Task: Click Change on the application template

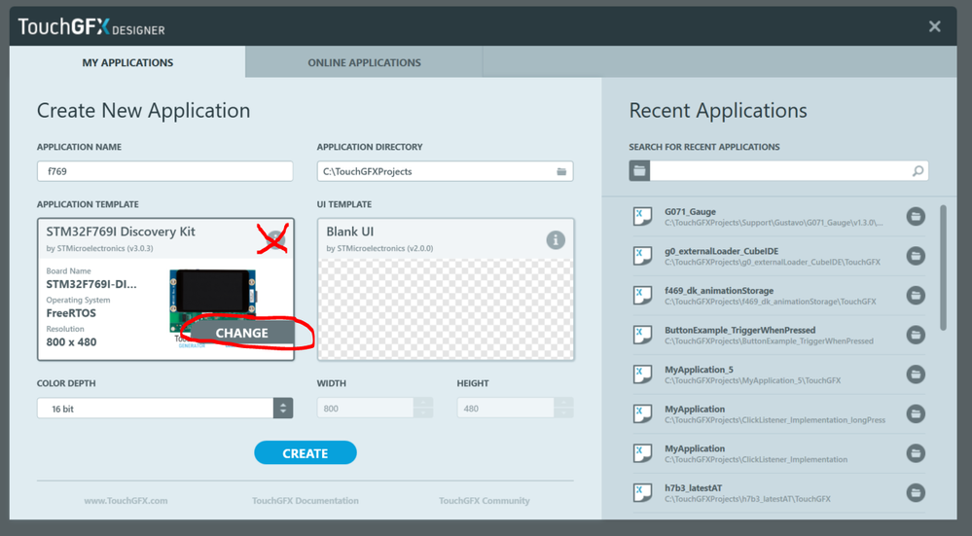Action: (241, 333)
